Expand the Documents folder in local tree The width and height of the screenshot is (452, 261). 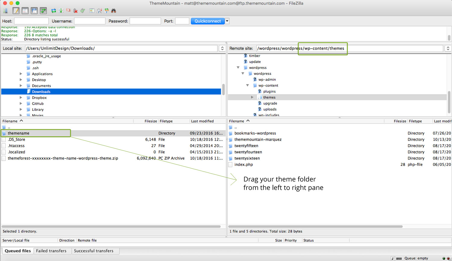click(x=21, y=86)
